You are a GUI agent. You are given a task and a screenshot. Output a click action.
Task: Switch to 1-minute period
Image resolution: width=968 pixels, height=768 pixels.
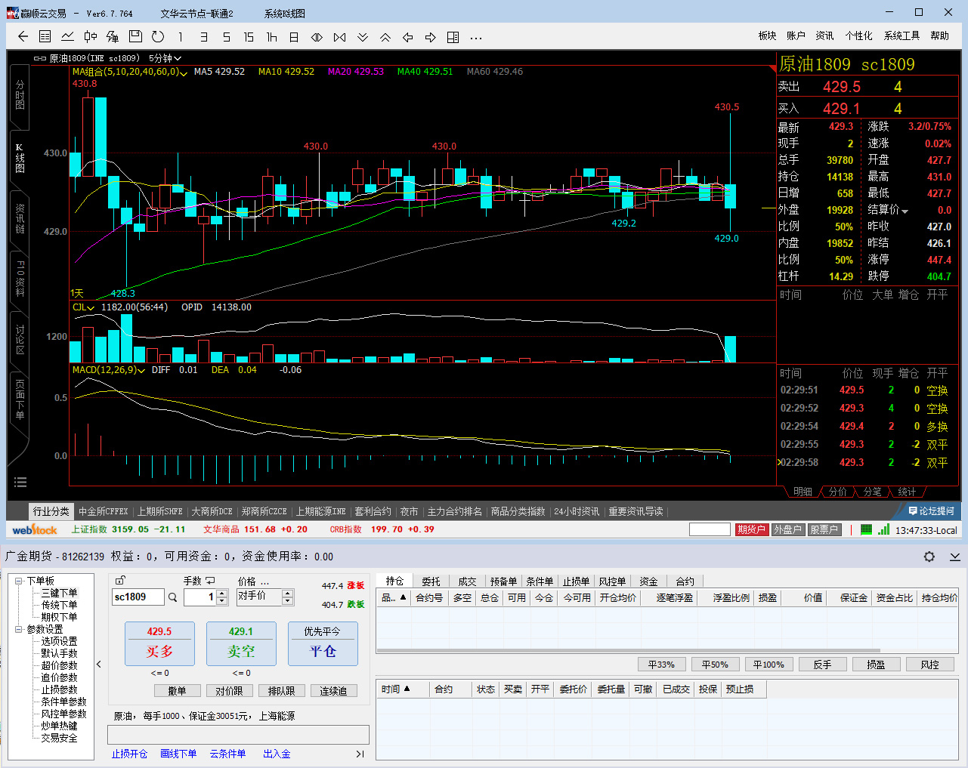[181, 36]
